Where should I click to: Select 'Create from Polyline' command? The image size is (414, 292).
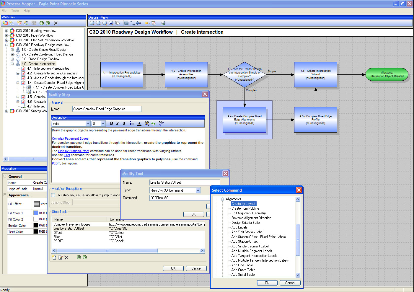(245, 208)
